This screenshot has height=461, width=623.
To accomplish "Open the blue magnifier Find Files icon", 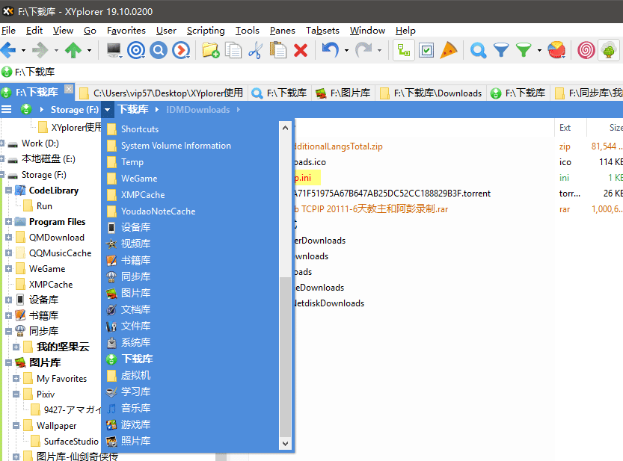I will coord(478,51).
